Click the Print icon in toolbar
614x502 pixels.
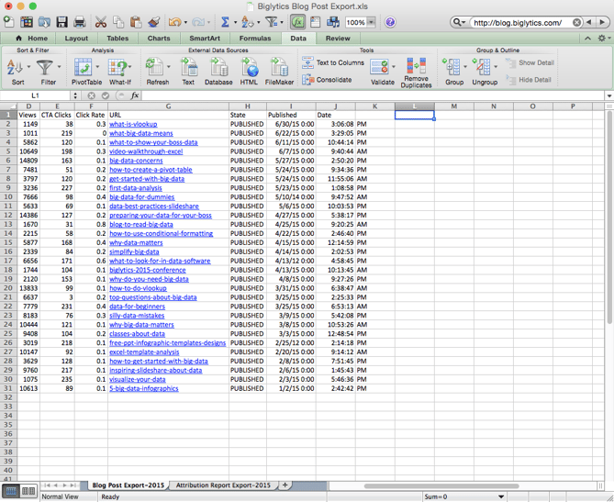(x=80, y=22)
